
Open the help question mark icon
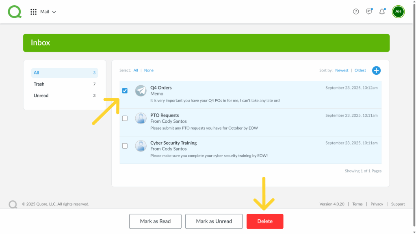[x=356, y=12]
